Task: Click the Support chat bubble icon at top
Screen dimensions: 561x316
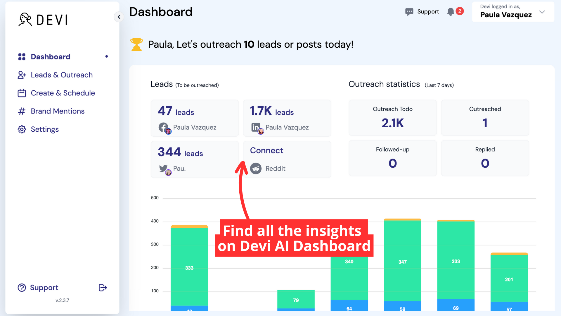Action: (x=409, y=12)
